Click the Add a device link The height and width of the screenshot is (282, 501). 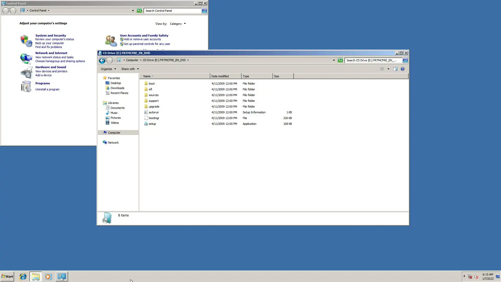pos(43,75)
